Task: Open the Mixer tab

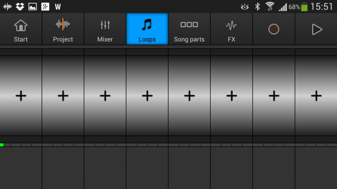Action: tap(105, 29)
